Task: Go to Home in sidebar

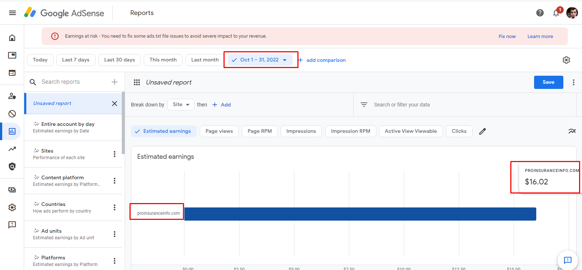Action: 12,38
